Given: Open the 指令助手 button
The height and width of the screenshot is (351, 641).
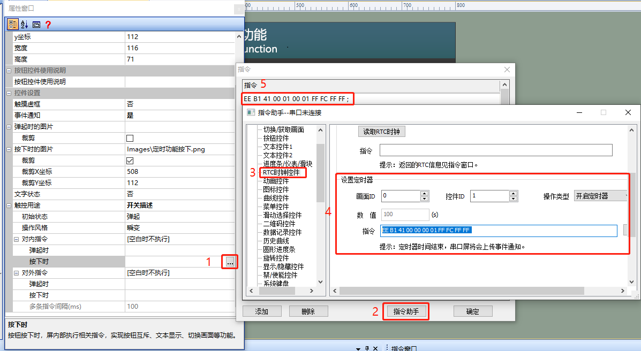Looking at the screenshot, I should pos(406,311).
